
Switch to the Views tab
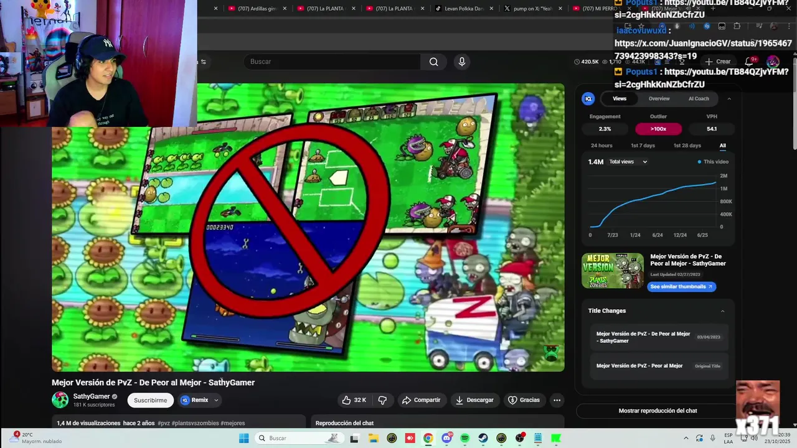click(620, 98)
